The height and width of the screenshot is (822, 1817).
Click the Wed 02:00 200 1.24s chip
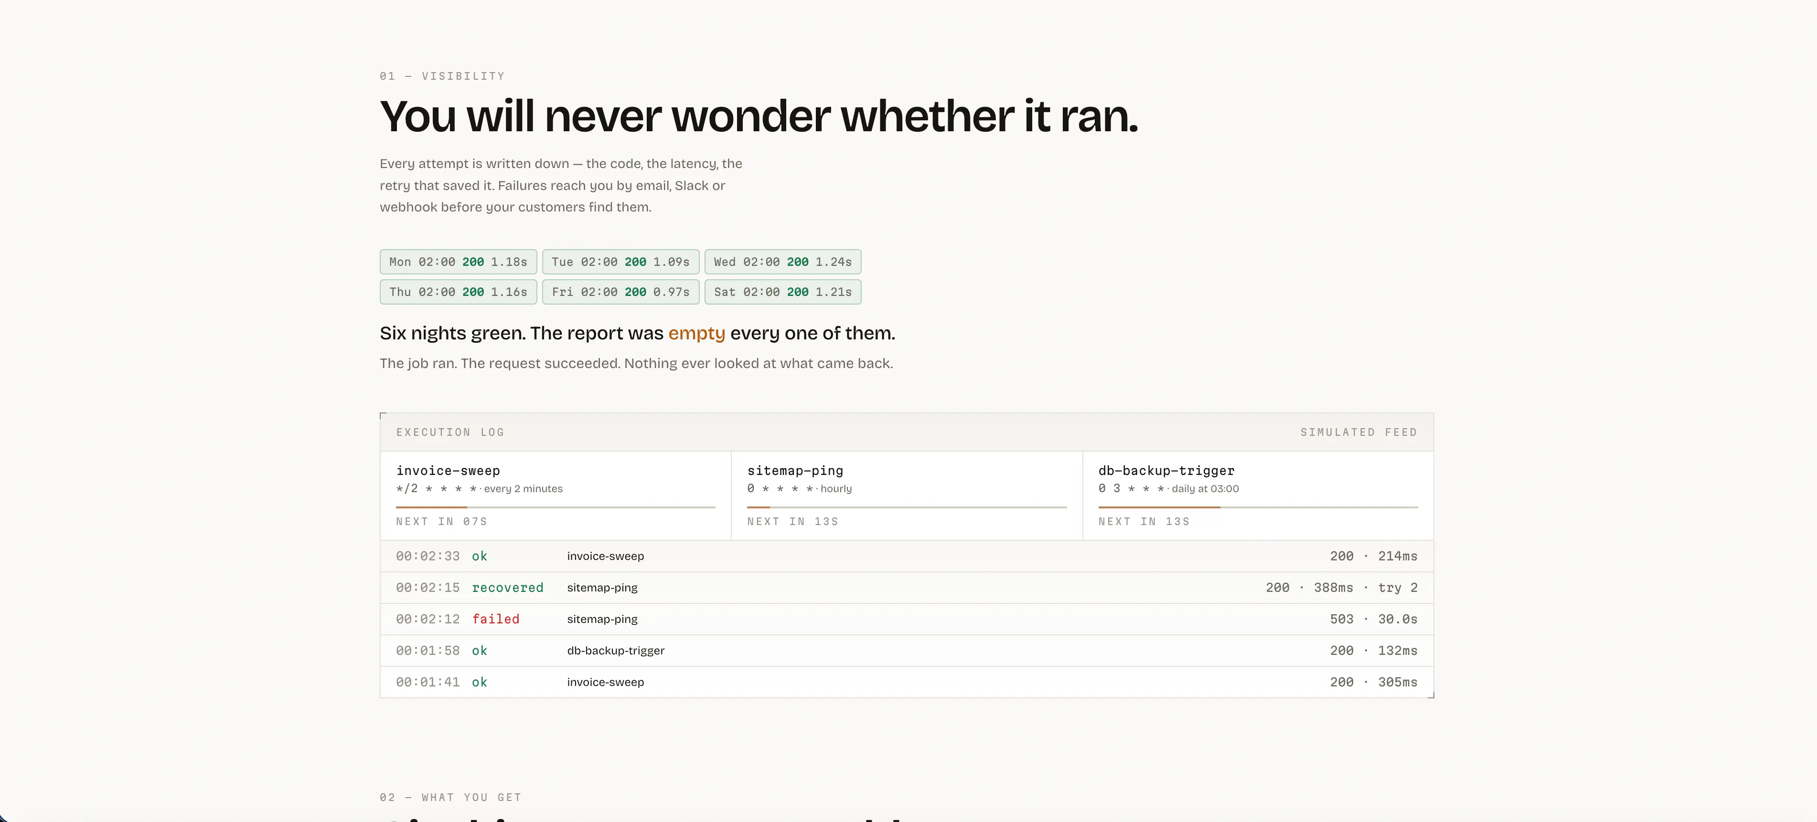point(783,262)
